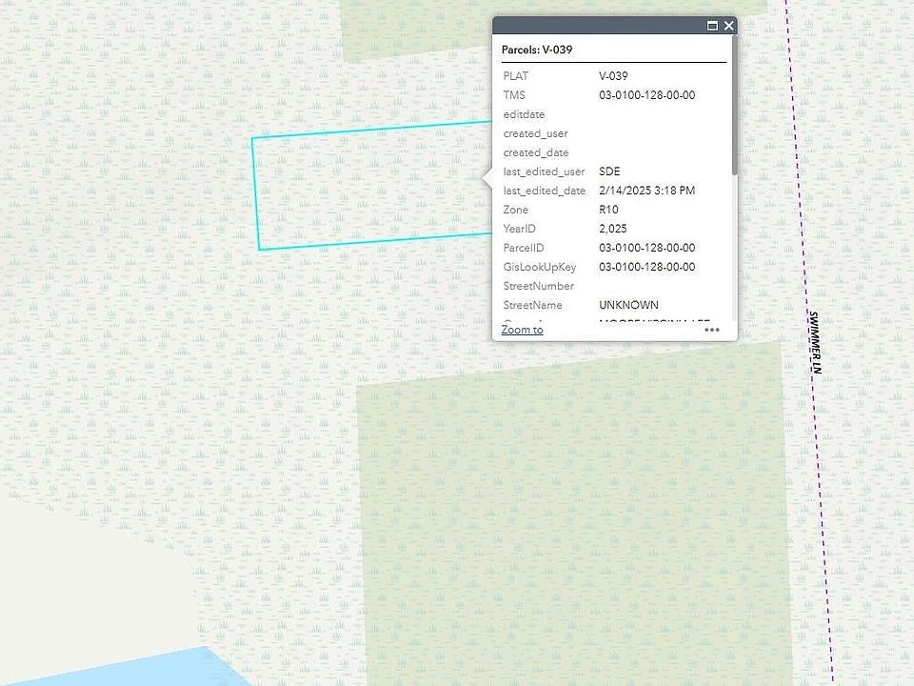The height and width of the screenshot is (686, 914).
Task: Select the Zone value R10
Action: (608, 210)
